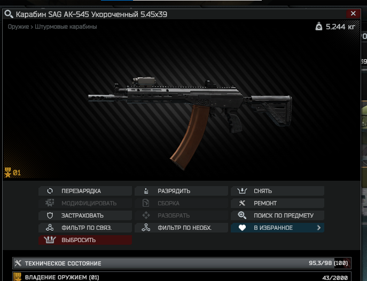Click the linked nodes icon for Фильтр по связ.

click(x=50, y=228)
